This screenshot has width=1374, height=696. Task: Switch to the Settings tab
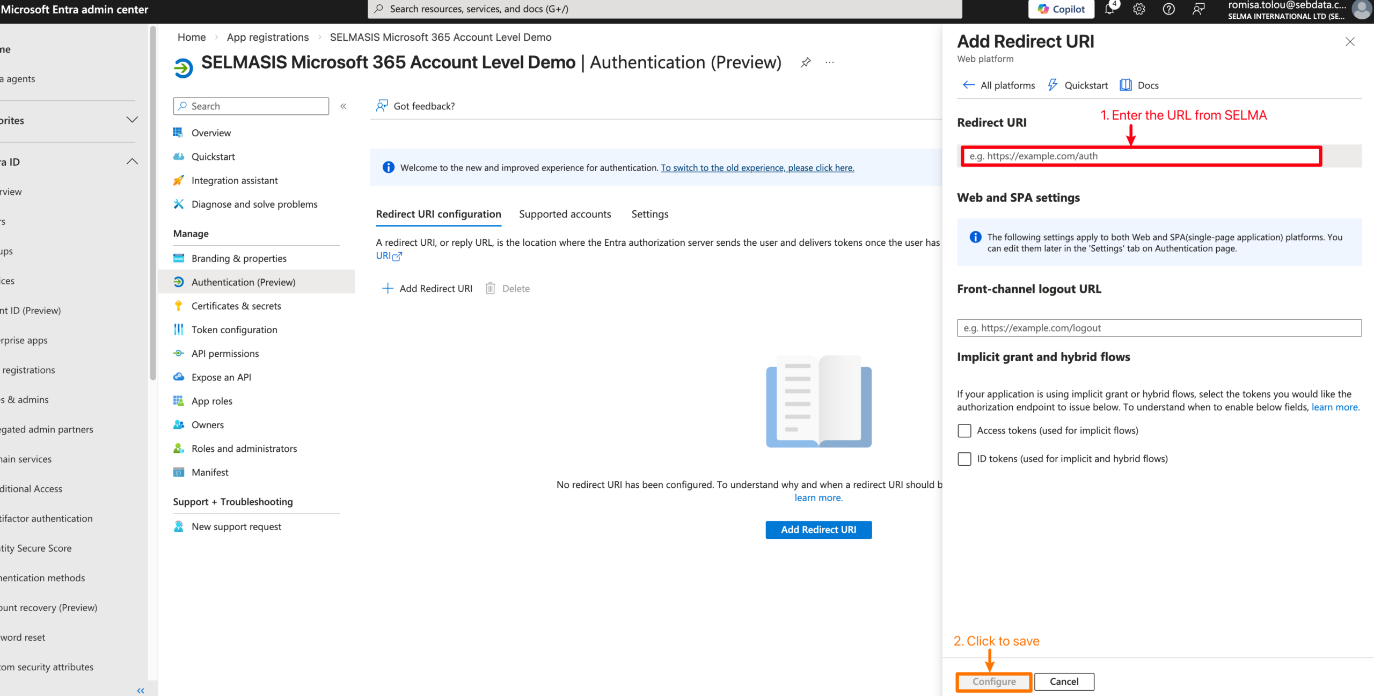(x=649, y=214)
